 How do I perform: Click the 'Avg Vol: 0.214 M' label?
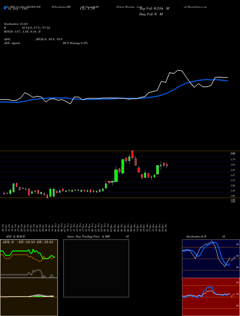pyautogui.click(x=155, y=9)
